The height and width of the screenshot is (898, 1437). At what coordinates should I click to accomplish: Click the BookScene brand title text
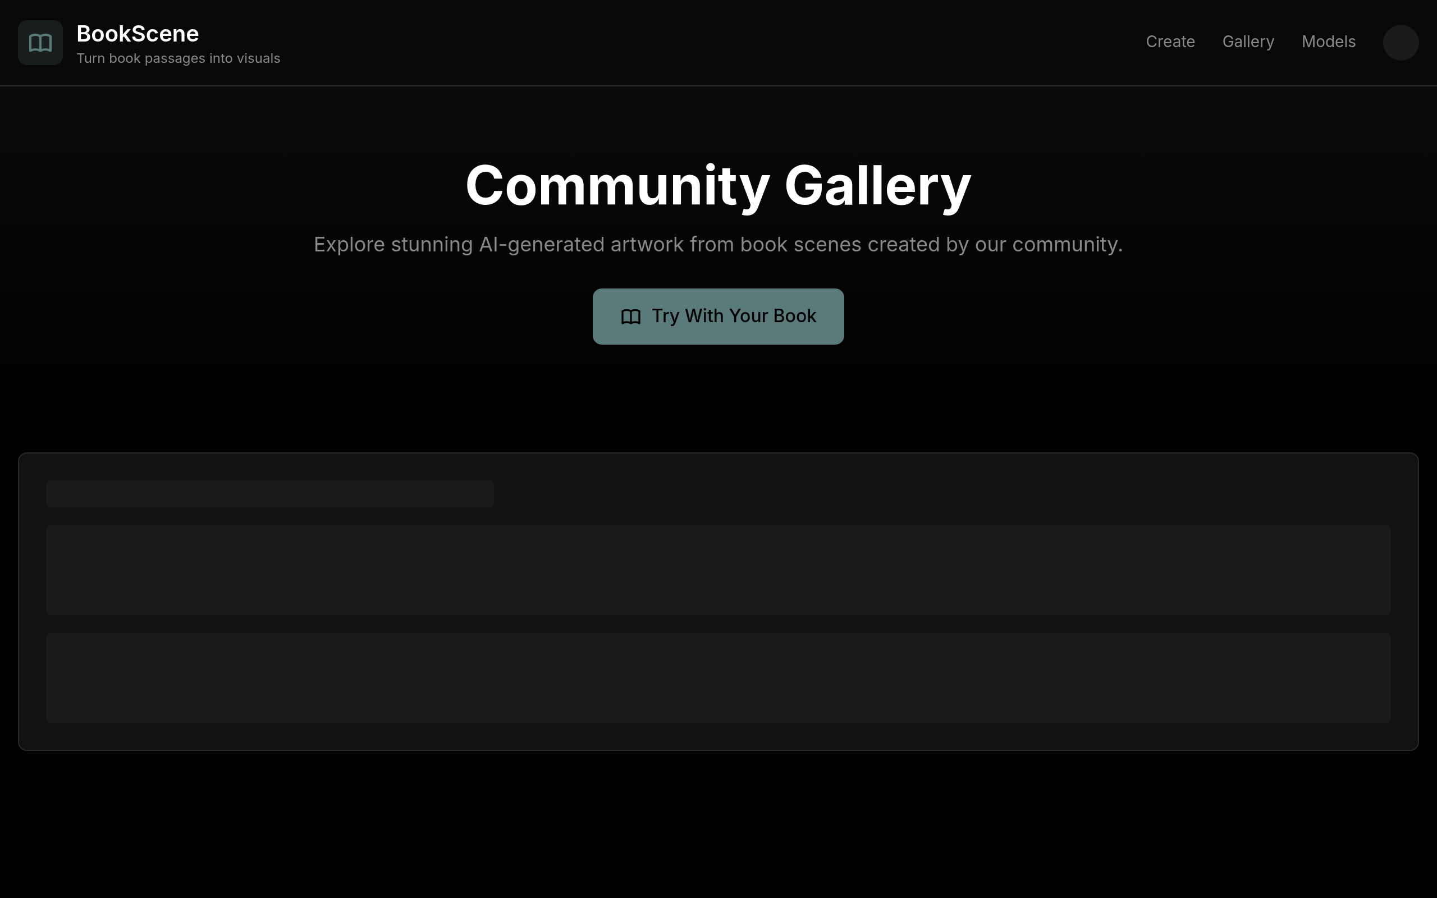[x=137, y=34]
